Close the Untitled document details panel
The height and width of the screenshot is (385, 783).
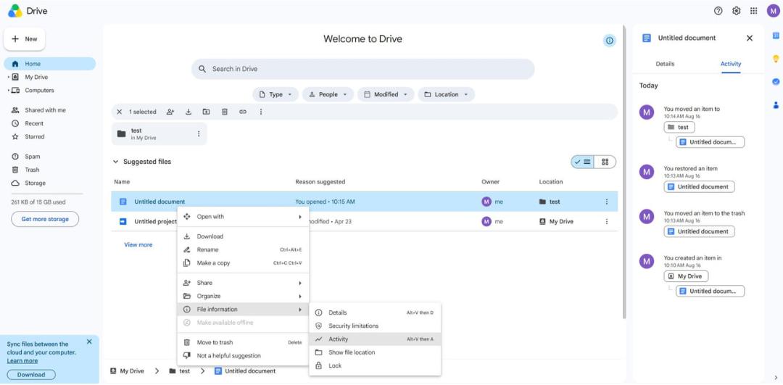coord(749,38)
